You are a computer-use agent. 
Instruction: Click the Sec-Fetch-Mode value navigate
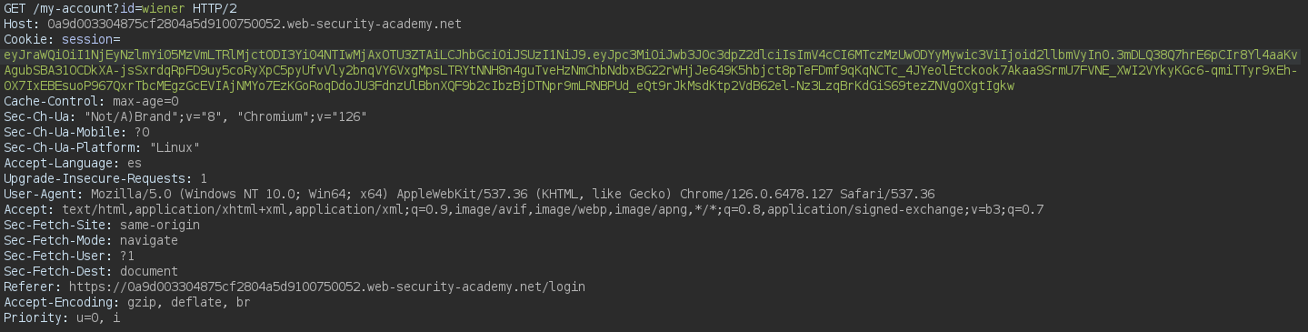coord(149,240)
